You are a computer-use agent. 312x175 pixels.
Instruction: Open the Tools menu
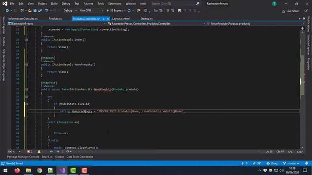pyautogui.click(x=101, y=3)
